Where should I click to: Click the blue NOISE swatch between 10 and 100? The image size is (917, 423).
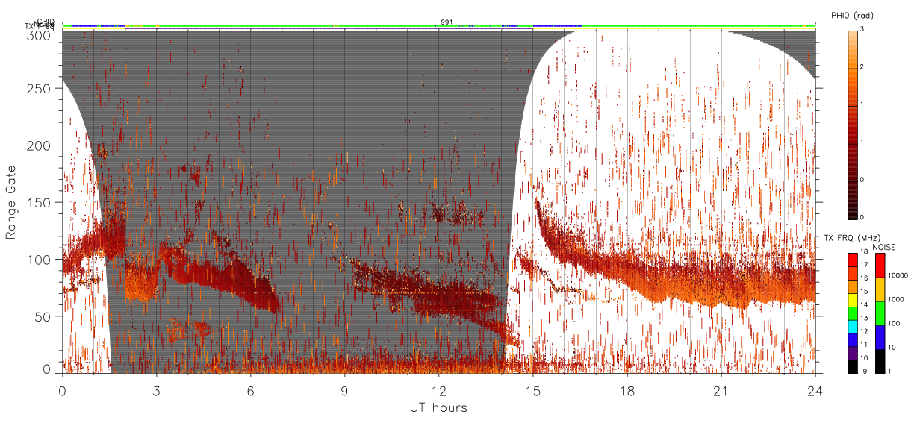pos(880,337)
